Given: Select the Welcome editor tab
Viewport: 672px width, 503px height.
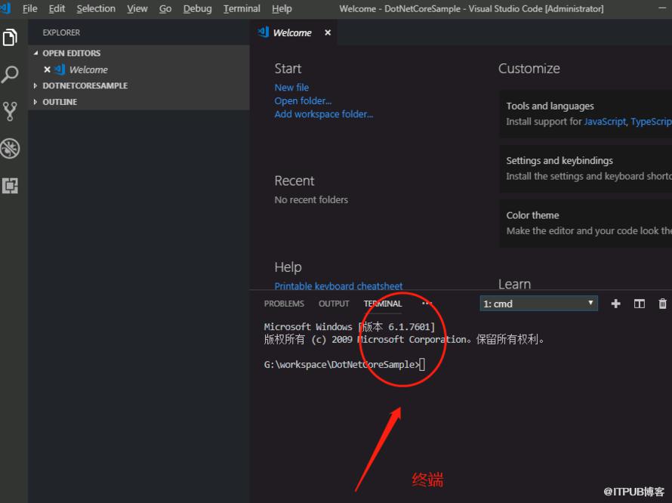Looking at the screenshot, I should pyautogui.click(x=293, y=32).
